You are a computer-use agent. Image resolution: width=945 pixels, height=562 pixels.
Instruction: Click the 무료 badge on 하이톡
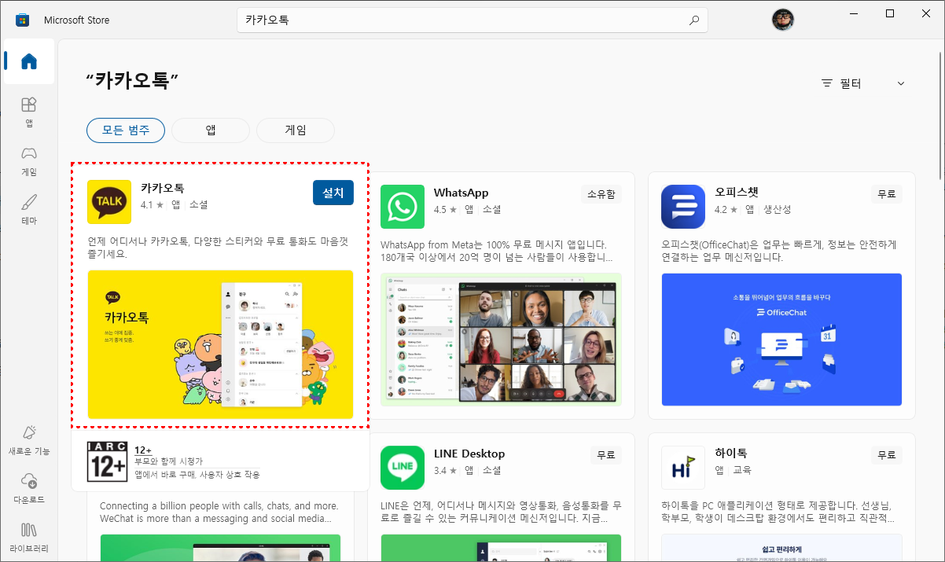(x=887, y=455)
